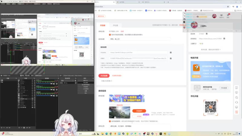Open the message bell with red badge
This screenshot has width=242, height=136.
(228, 16)
